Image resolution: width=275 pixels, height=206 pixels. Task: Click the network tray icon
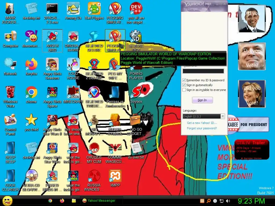point(222,201)
